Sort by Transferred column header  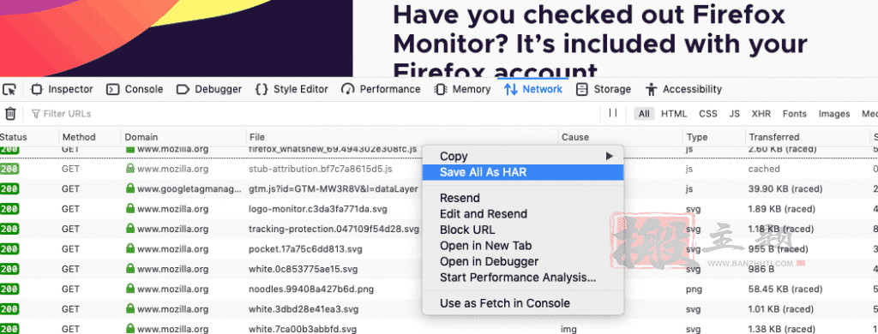pyautogui.click(x=807, y=137)
